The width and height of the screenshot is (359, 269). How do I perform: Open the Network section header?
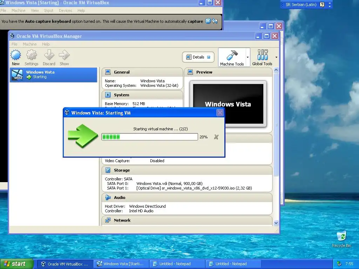187,220
